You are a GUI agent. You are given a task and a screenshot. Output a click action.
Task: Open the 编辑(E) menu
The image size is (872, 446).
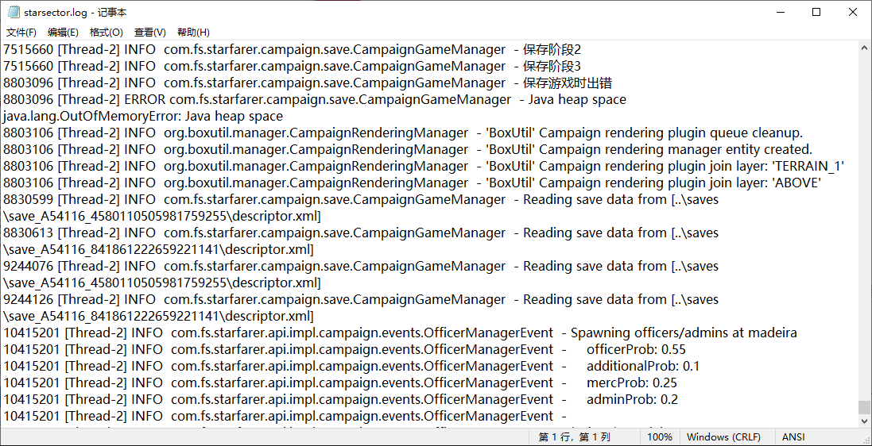click(63, 33)
